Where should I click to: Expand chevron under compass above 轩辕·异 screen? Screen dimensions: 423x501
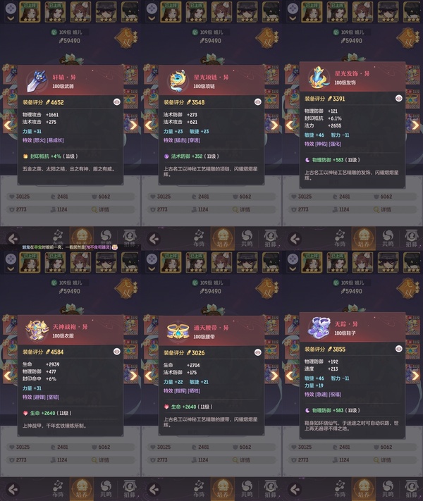[11, 18]
